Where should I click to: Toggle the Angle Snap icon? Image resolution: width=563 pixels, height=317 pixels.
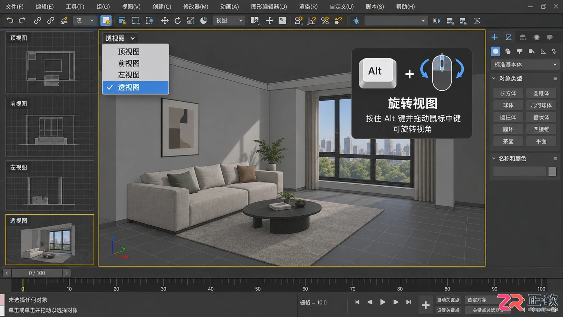click(x=312, y=21)
